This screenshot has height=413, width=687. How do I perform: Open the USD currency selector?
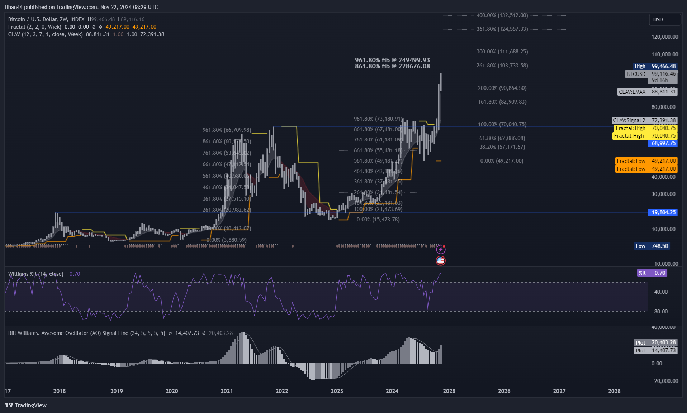[665, 20]
